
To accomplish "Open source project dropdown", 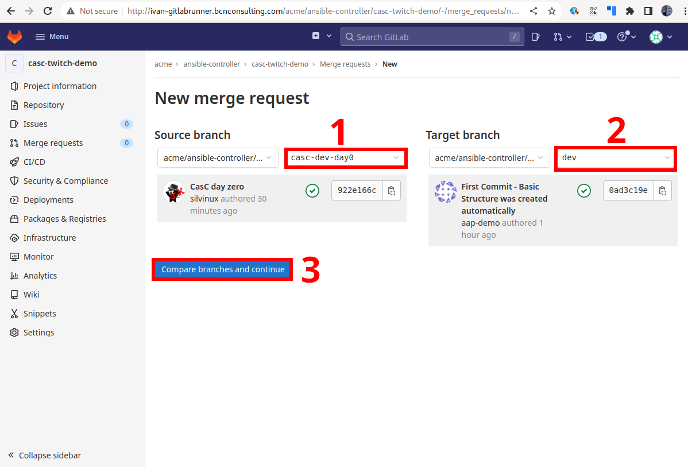I will (218, 157).
